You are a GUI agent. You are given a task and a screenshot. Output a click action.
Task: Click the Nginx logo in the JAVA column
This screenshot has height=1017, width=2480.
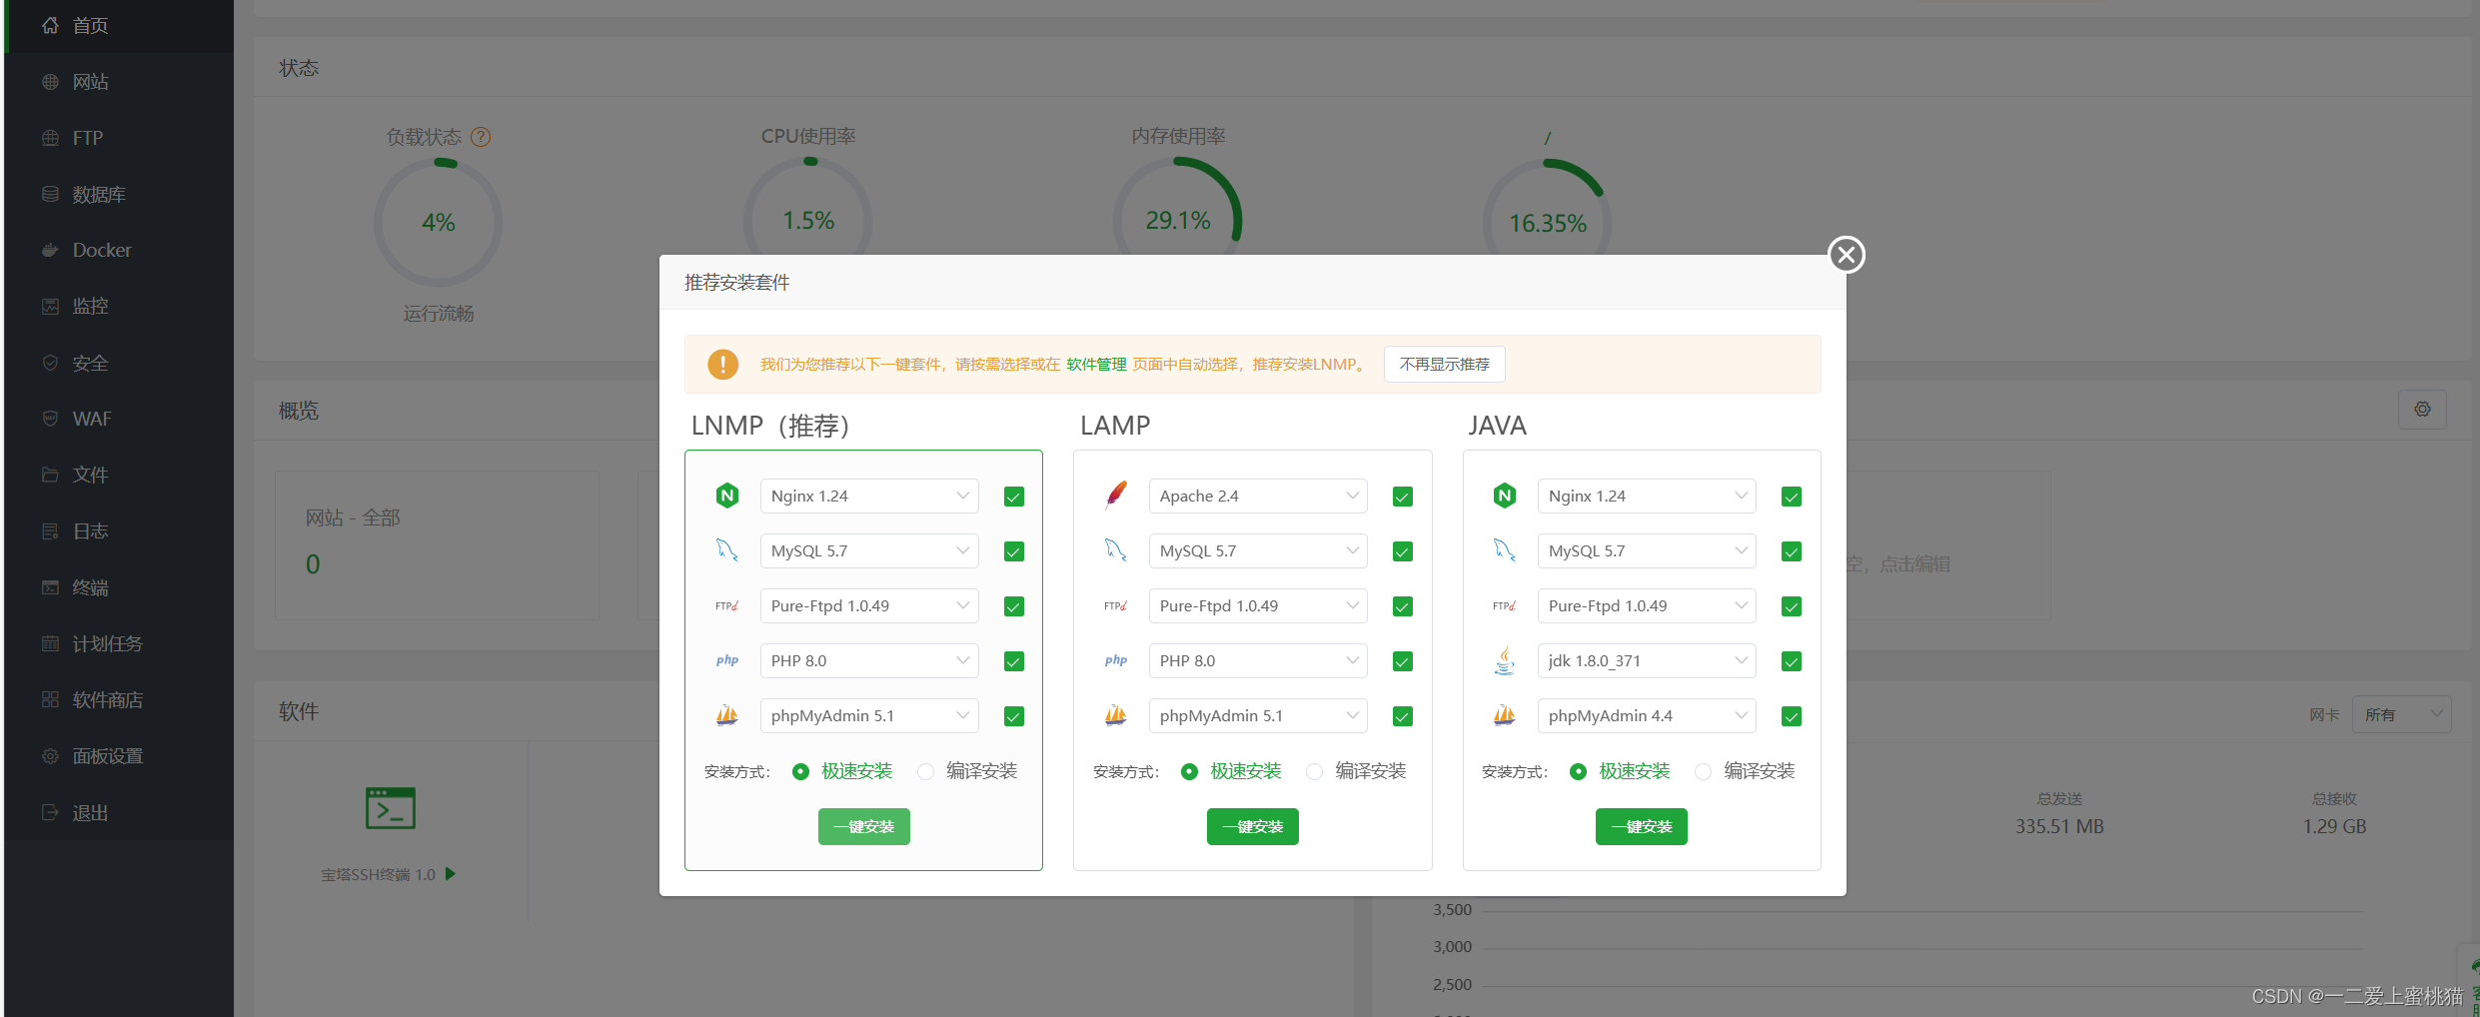[1505, 496]
